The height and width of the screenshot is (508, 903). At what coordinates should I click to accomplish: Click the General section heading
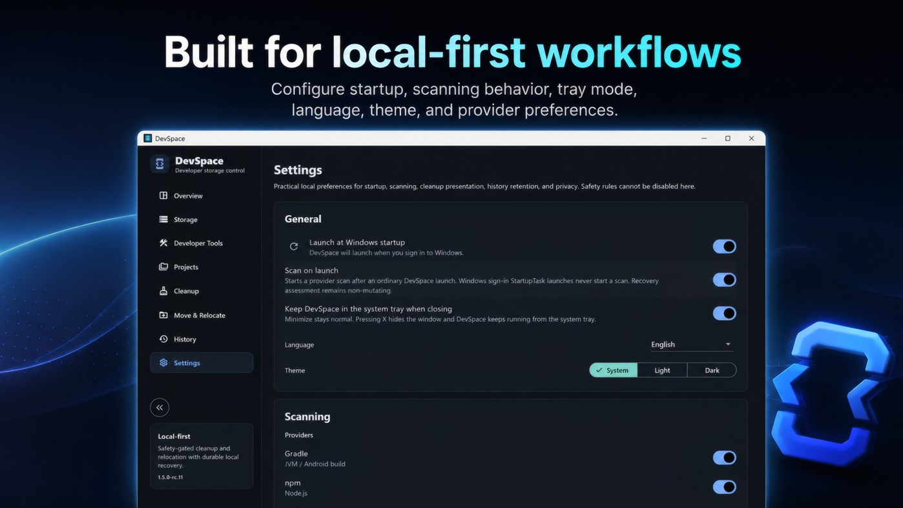(x=303, y=219)
